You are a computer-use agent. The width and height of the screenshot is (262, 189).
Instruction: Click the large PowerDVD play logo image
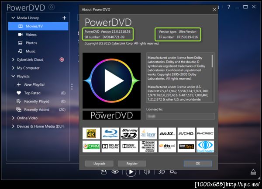(x=111, y=80)
